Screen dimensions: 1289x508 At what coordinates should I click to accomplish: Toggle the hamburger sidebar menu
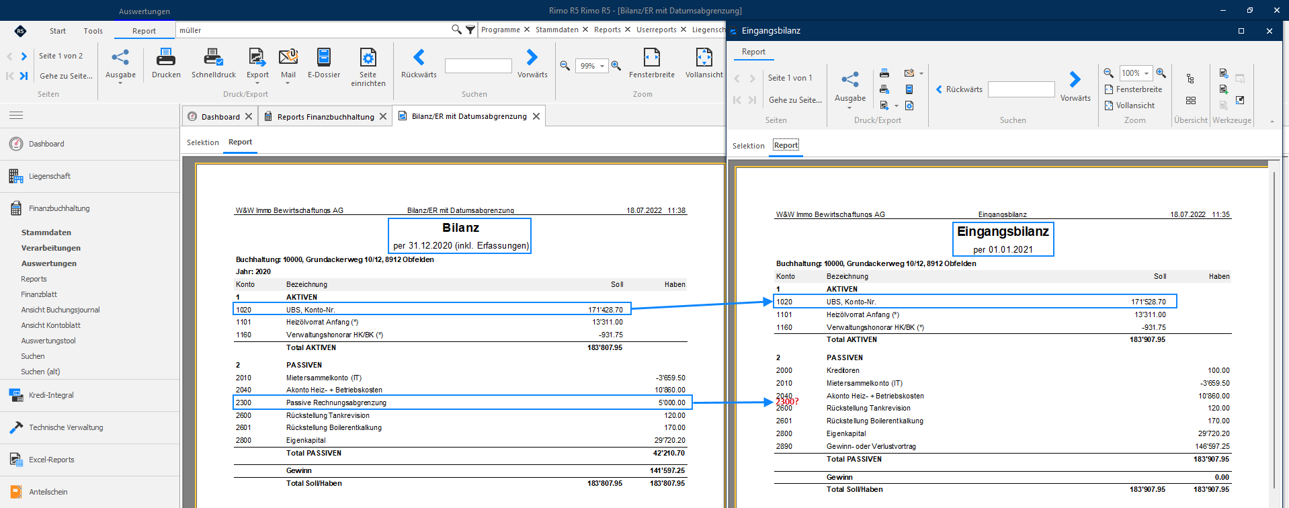tap(16, 116)
